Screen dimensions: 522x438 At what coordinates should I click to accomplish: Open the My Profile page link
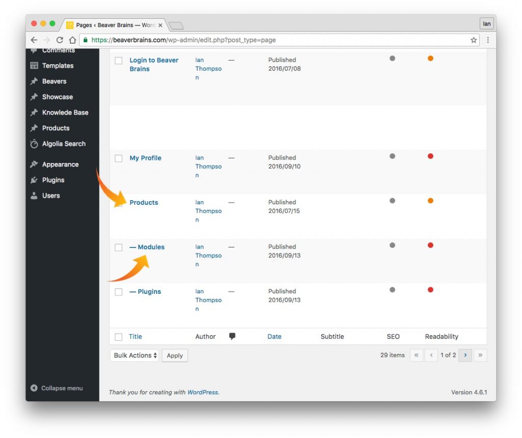[145, 158]
